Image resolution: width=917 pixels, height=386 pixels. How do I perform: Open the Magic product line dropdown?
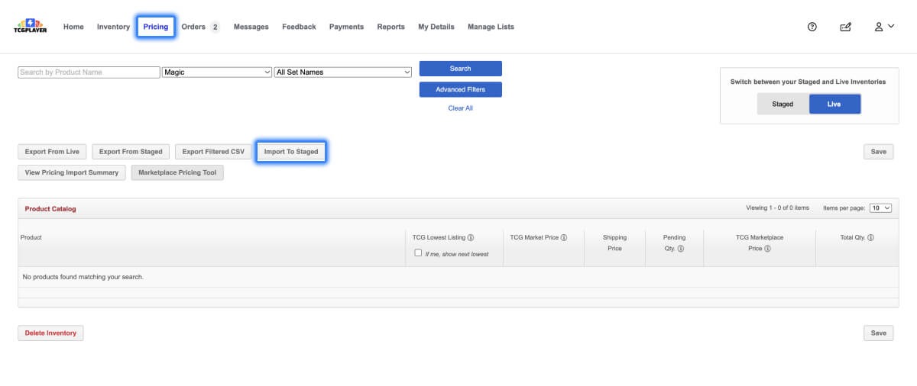pos(217,72)
